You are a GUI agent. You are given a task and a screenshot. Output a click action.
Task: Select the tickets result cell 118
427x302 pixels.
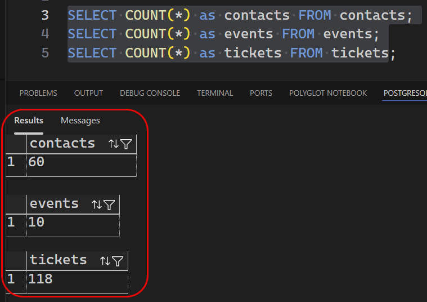(77, 279)
